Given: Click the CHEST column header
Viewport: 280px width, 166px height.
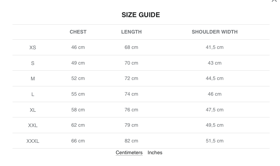Looking at the screenshot, I should [x=78, y=32].
